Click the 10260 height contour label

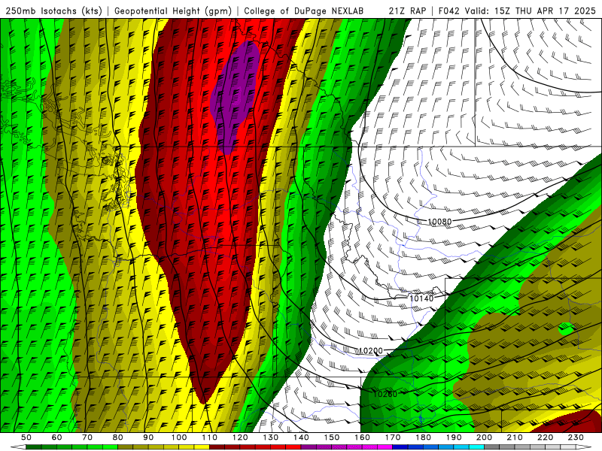(385, 394)
